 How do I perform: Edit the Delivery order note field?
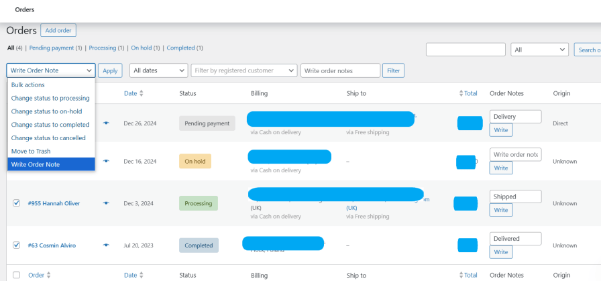(516, 117)
